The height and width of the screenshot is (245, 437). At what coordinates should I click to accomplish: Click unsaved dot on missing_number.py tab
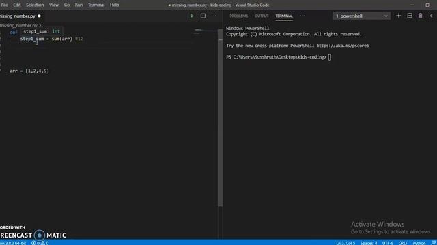[40, 16]
